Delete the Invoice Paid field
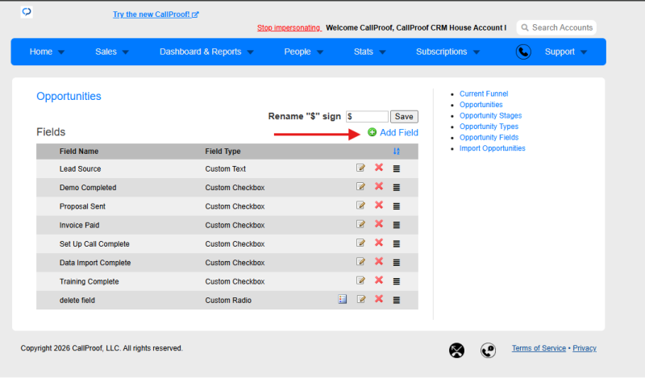645x378 pixels. [x=379, y=224]
